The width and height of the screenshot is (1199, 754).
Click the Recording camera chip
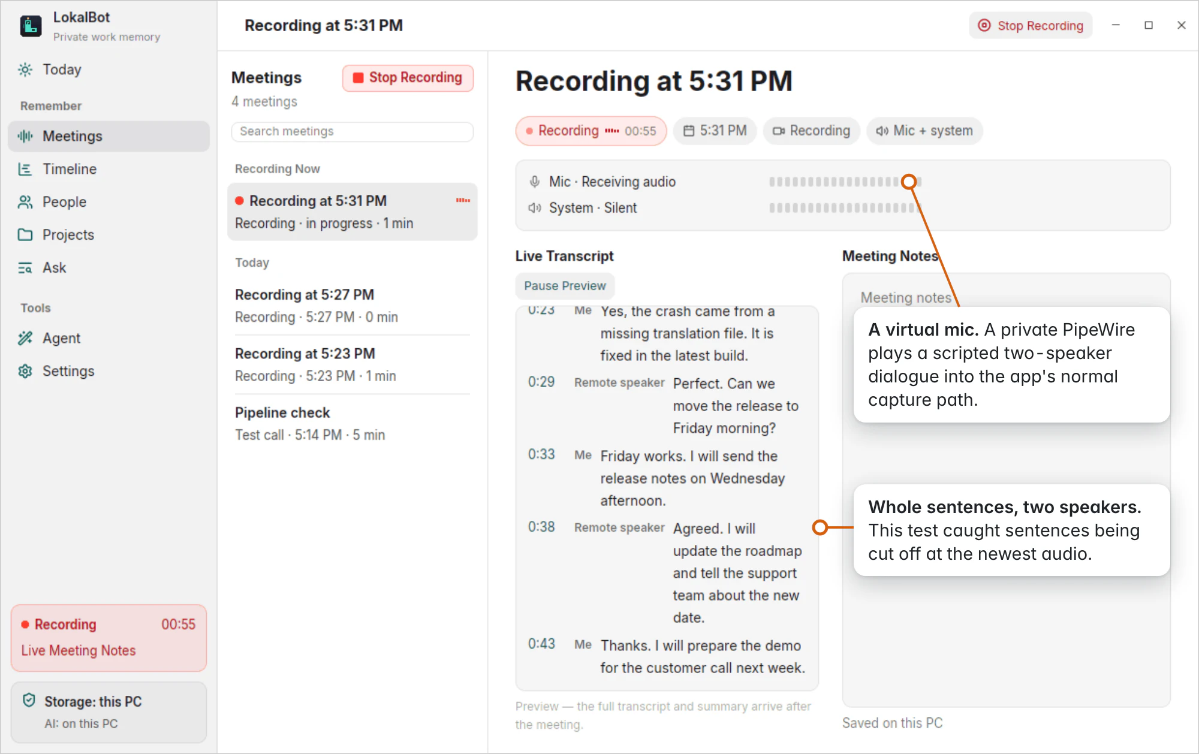pyautogui.click(x=811, y=131)
